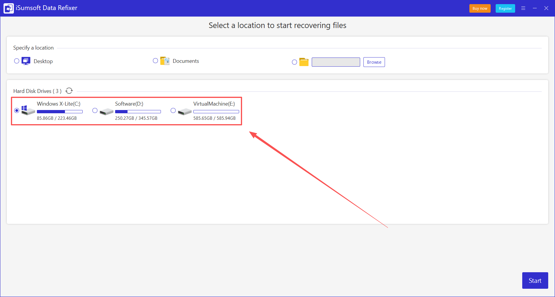Click the Desktop monitor icon
555x297 pixels.
coord(26,61)
